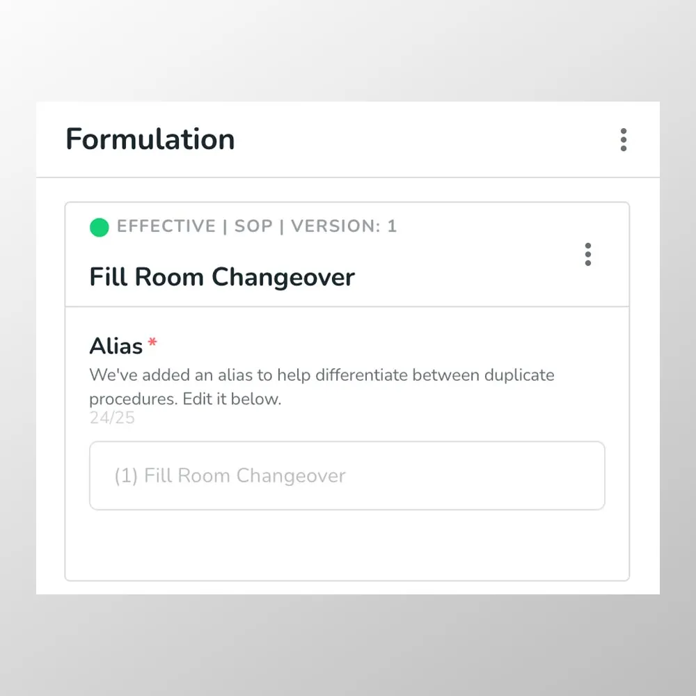Image resolution: width=696 pixels, height=696 pixels.
Task: Click empty card space below the alias input
Action: [347, 545]
